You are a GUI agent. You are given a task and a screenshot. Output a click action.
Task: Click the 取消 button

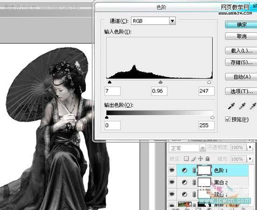click(242, 36)
